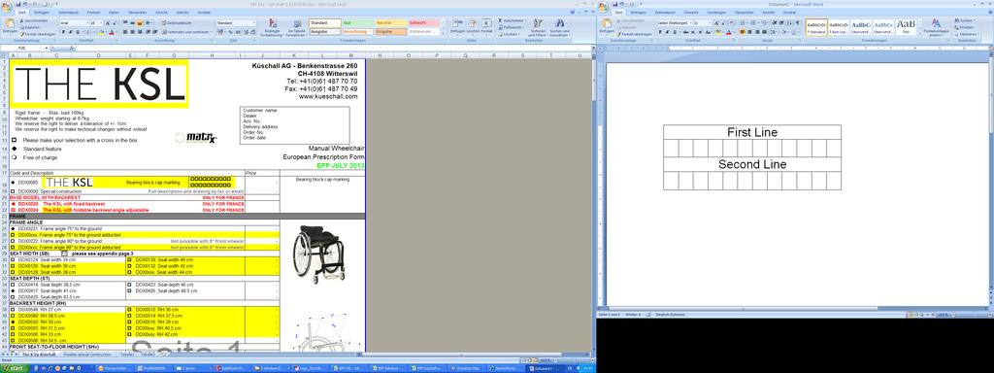Viewport: 994px width, 373px height.
Task: Tick the DDX0548 RH 27 cm box
Action: point(14,310)
